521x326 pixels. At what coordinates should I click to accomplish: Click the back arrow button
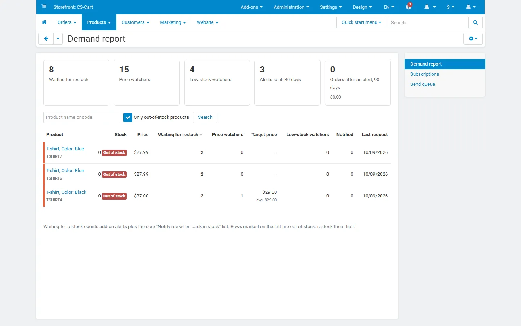click(46, 39)
